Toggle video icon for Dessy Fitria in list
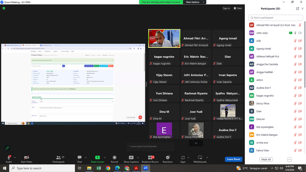The height and width of the screenshot is (172, 306). coord(300,103)
